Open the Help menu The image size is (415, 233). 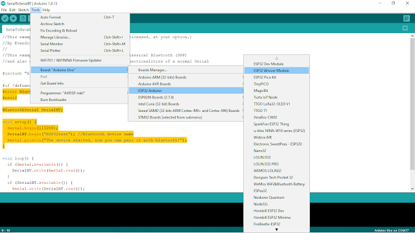tap(46, 10)
